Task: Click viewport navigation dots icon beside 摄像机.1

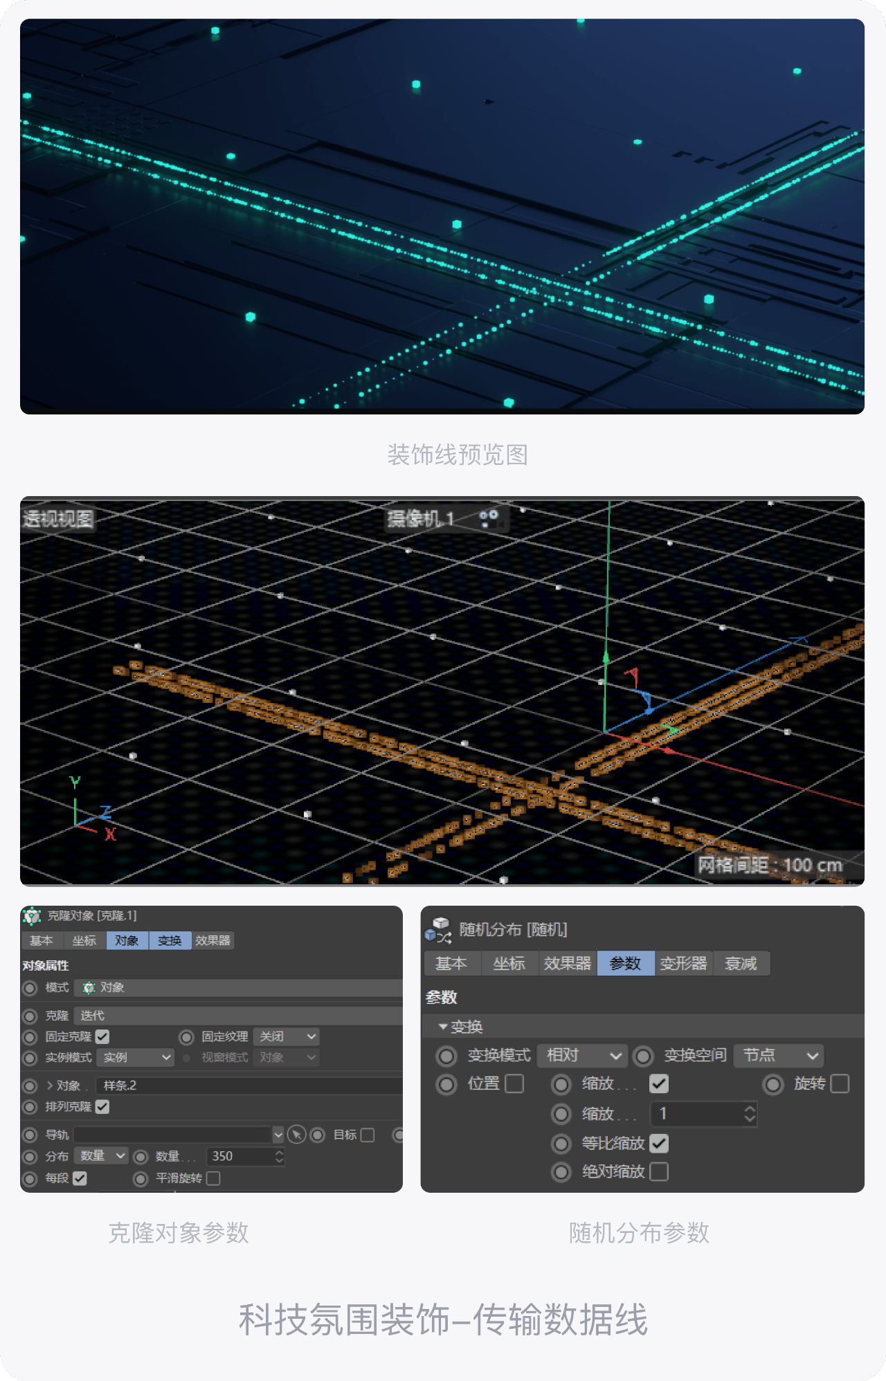Action: (489, 518)
